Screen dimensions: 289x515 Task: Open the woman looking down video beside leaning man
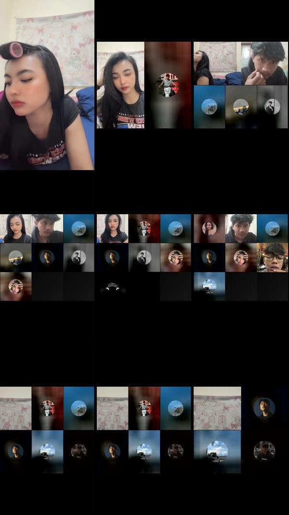(16, 229)
